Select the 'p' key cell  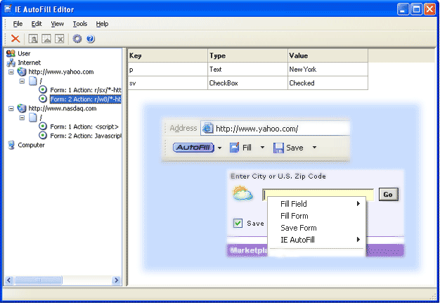(167, 70)
